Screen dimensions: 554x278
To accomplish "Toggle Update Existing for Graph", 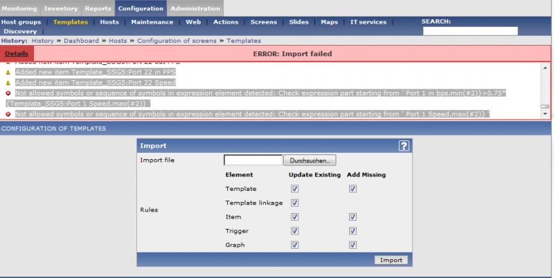I will coord(295,245).
